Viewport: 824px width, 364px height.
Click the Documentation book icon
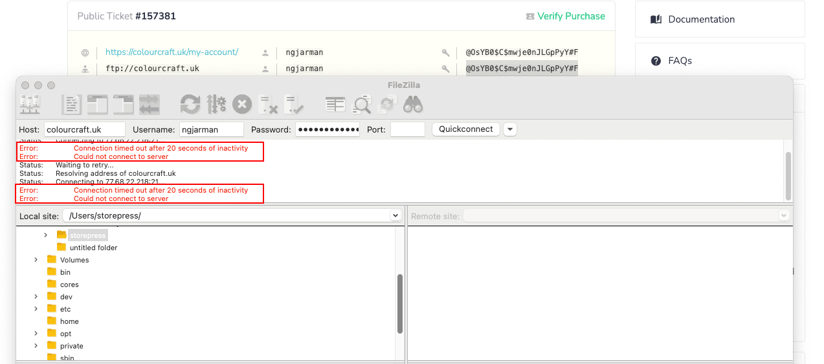(656, 19)
